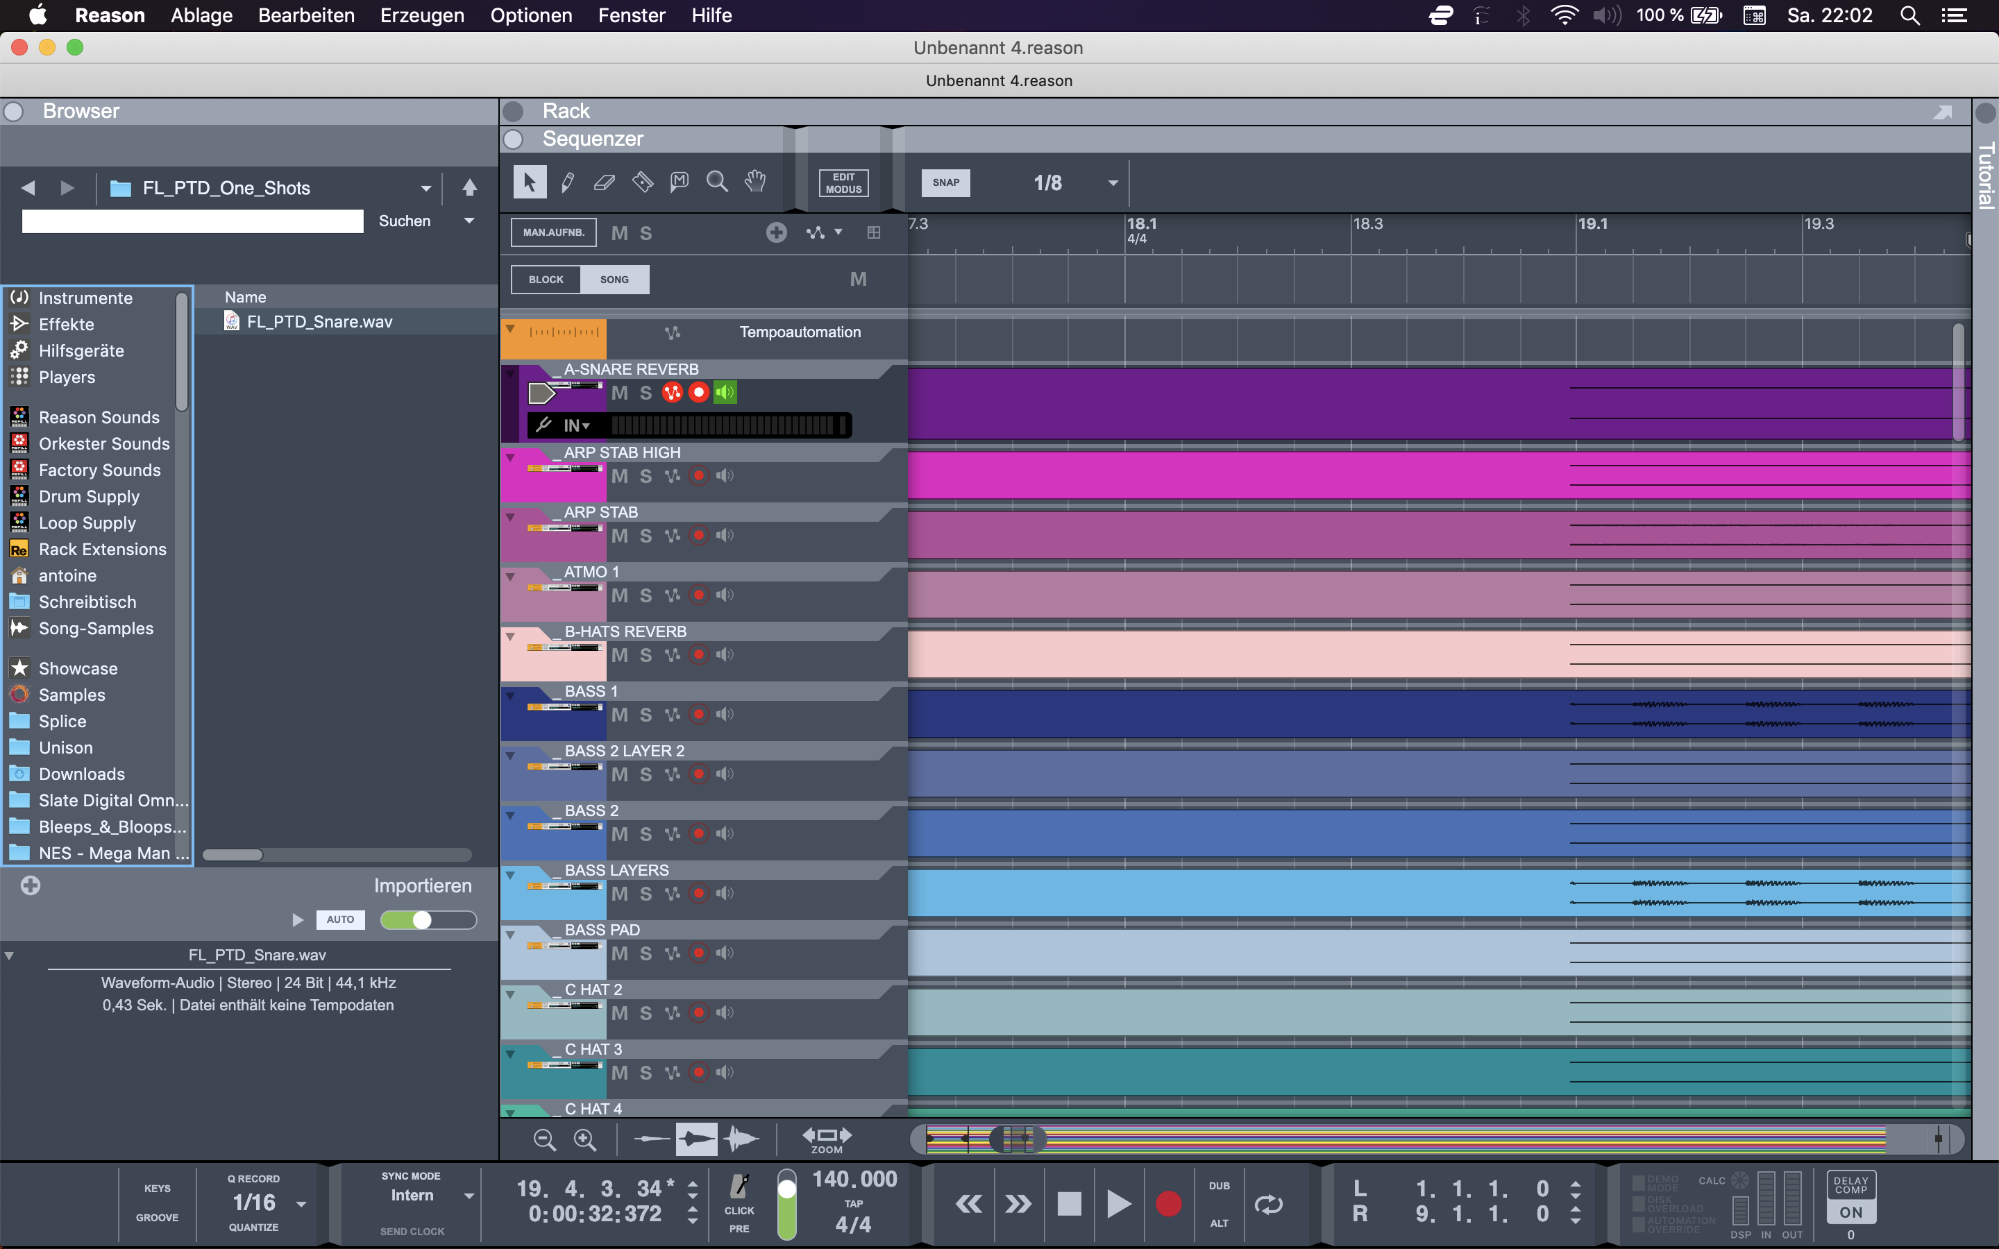Stop playback with the stop button
This screenshot has width=1999, height=1249.
[x=1069, y=1204]
